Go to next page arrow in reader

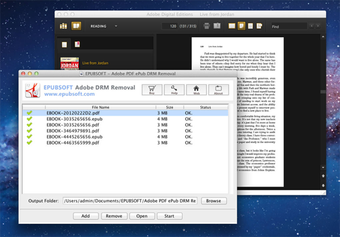click(323, 186)
